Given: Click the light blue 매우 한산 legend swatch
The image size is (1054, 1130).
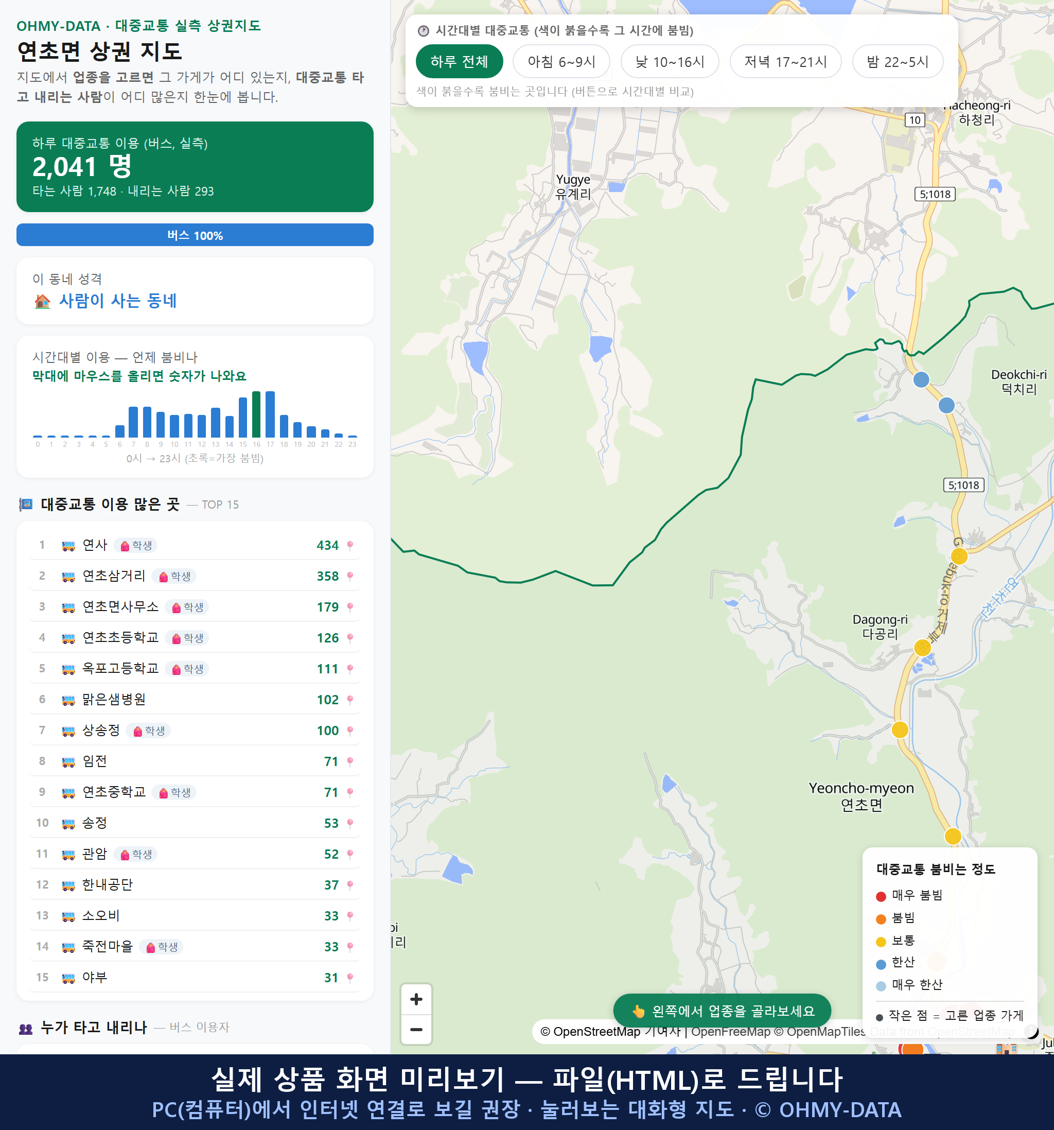Looking at the screenshot, I should coord(881,986).
